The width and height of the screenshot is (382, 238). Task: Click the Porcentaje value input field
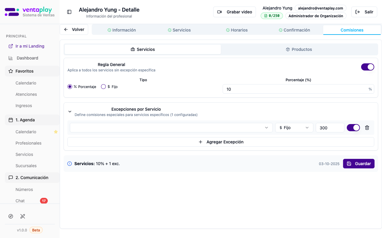(x=295, y=89)
